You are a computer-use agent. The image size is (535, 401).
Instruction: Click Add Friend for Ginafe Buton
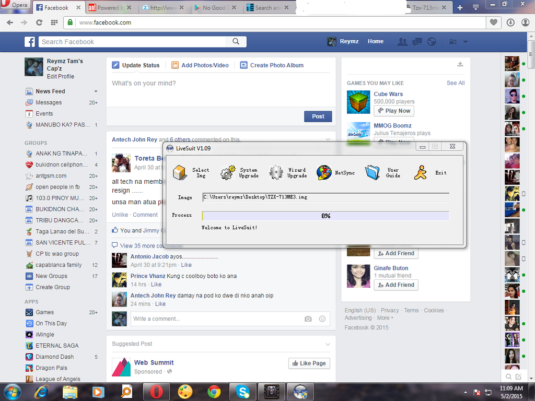pos(396,285)
